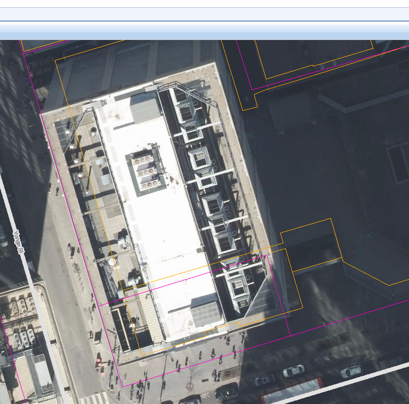Viewport: 409px width, 404px height.
Task: Select the skylight window on dark roof
Action: pos(399,163)
